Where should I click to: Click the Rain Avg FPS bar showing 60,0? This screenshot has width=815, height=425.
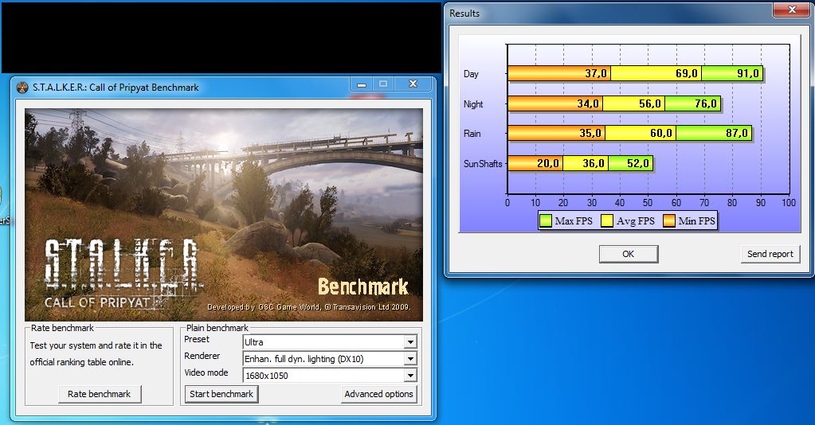(641, 133)
